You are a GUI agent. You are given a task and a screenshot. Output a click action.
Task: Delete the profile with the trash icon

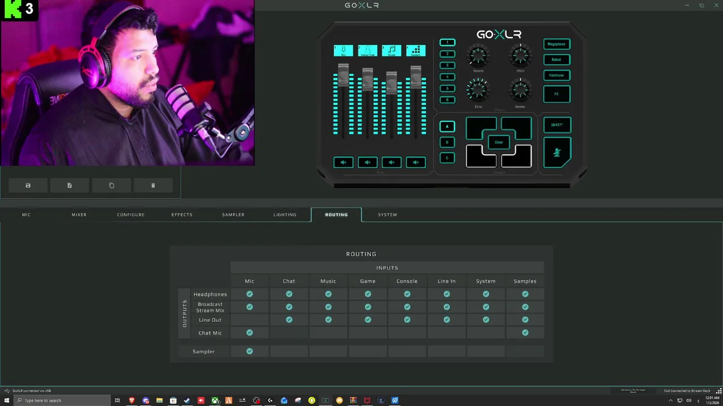(x=153, y=186)
